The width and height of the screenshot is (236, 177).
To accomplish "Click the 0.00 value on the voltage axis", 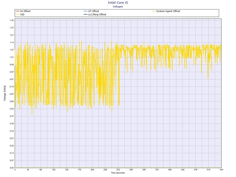I will [x=12, y=168].
